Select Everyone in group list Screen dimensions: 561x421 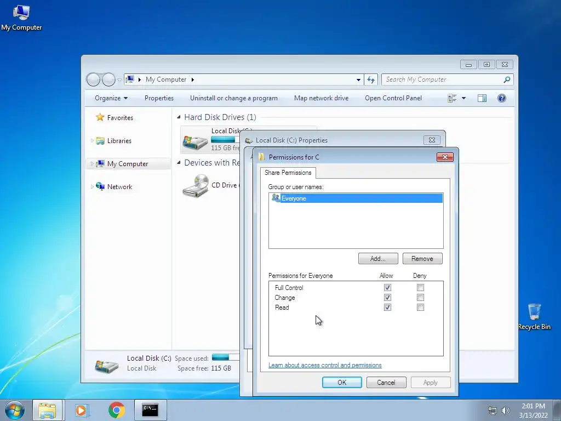point(356,198)
